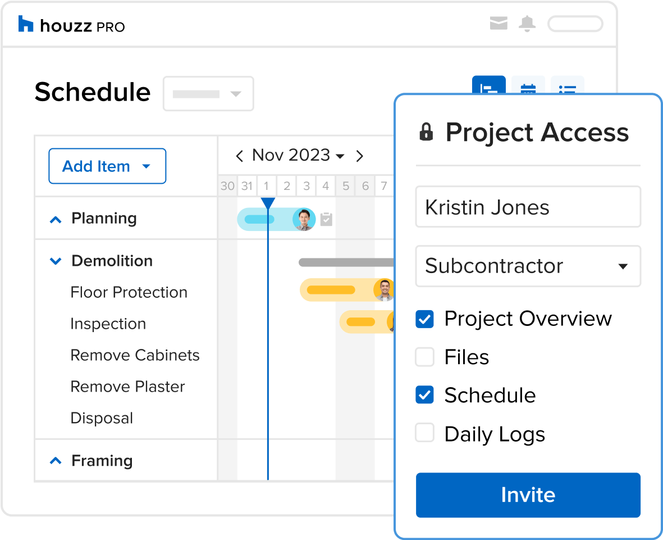This screenshot has height=540, width=663.
Task: Open the Add Item dropdown
Action: 107,166
